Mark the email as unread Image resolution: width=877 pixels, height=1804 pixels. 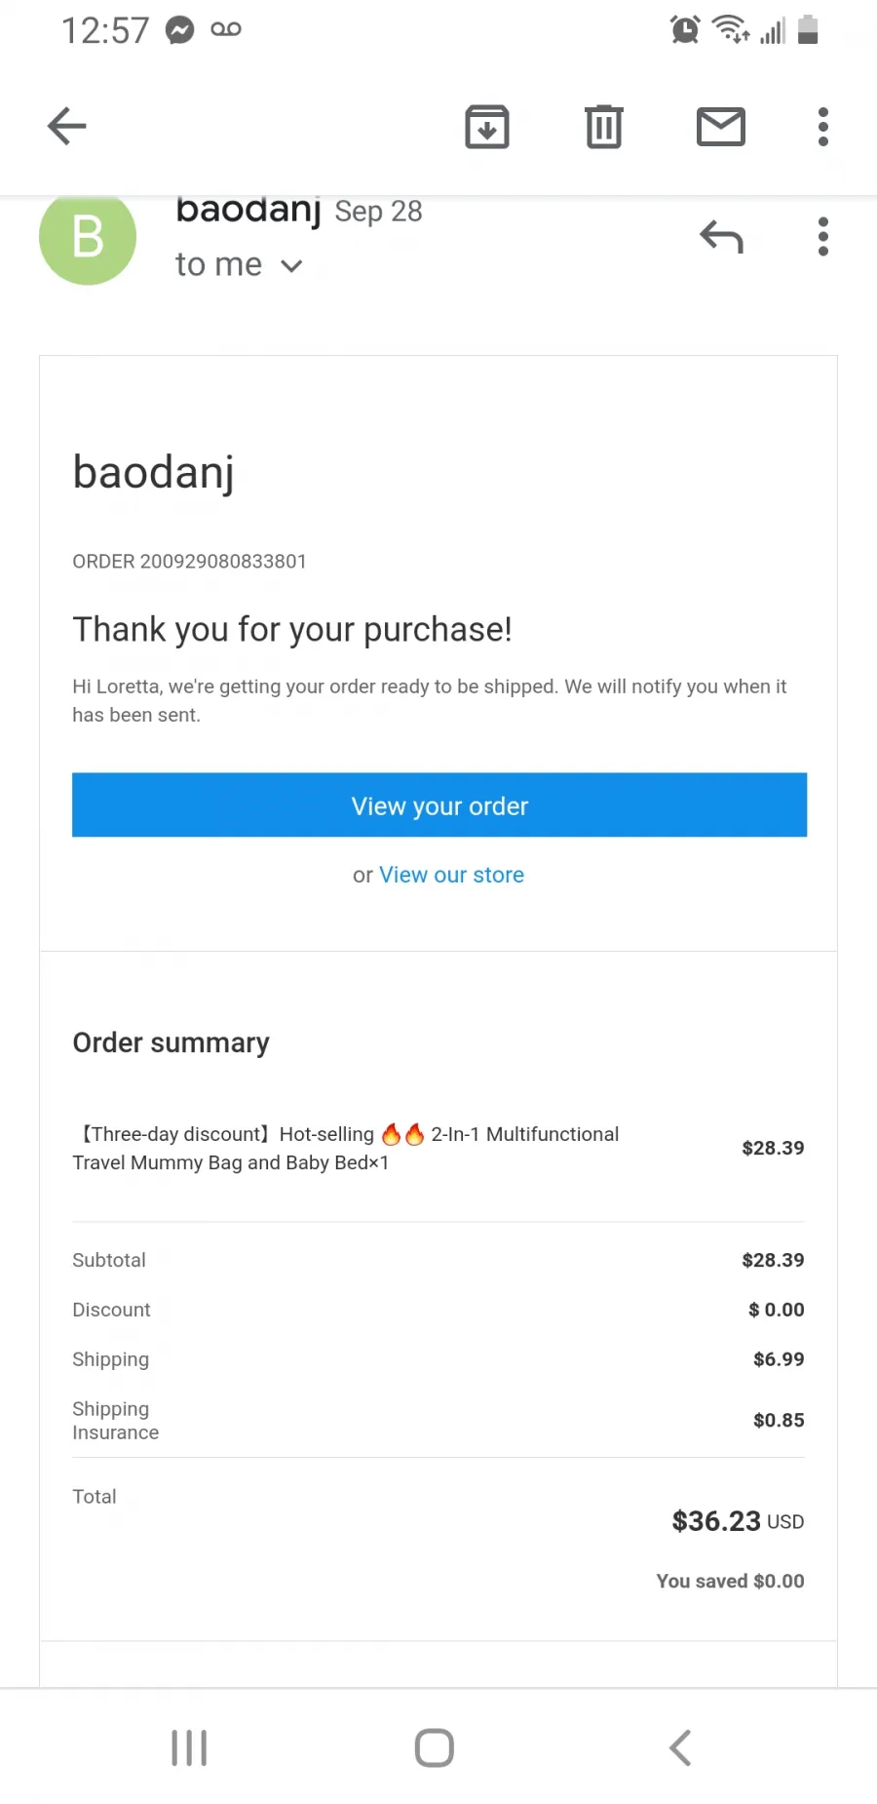point(721,127)
